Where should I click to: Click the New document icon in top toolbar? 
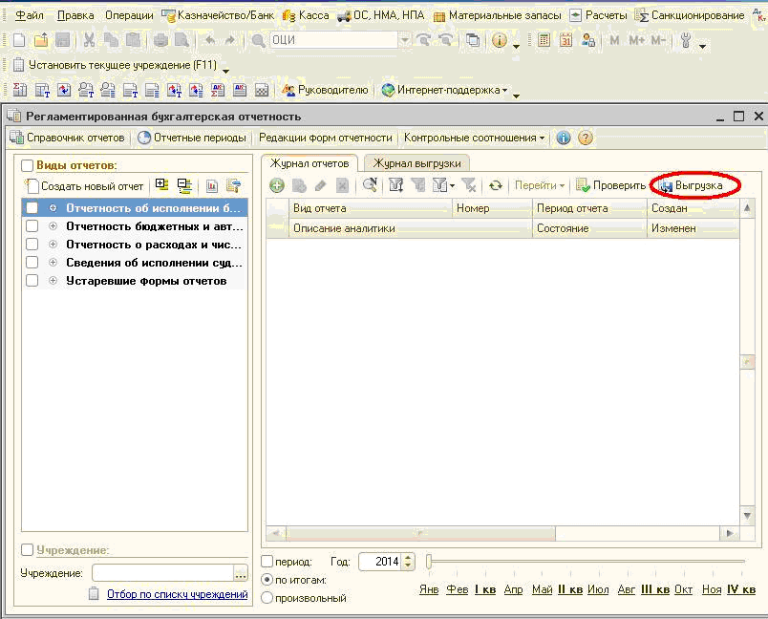coord(18,40)
